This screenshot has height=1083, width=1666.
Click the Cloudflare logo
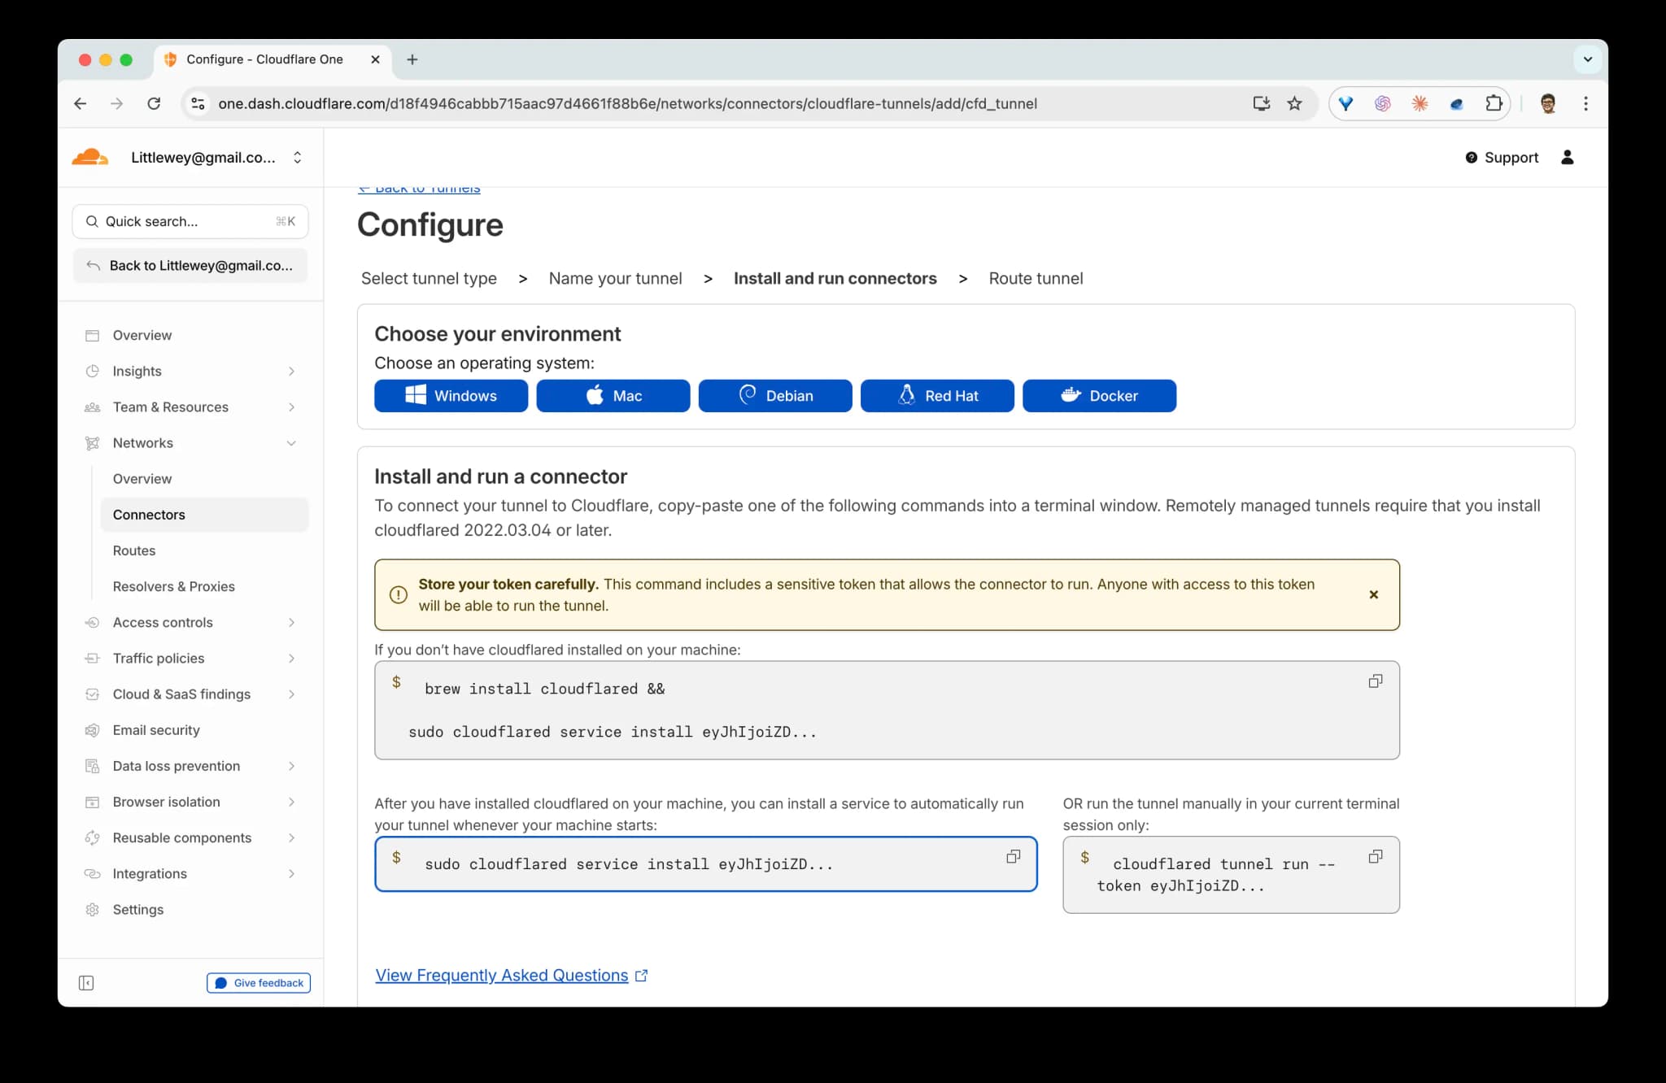(90, 157)
